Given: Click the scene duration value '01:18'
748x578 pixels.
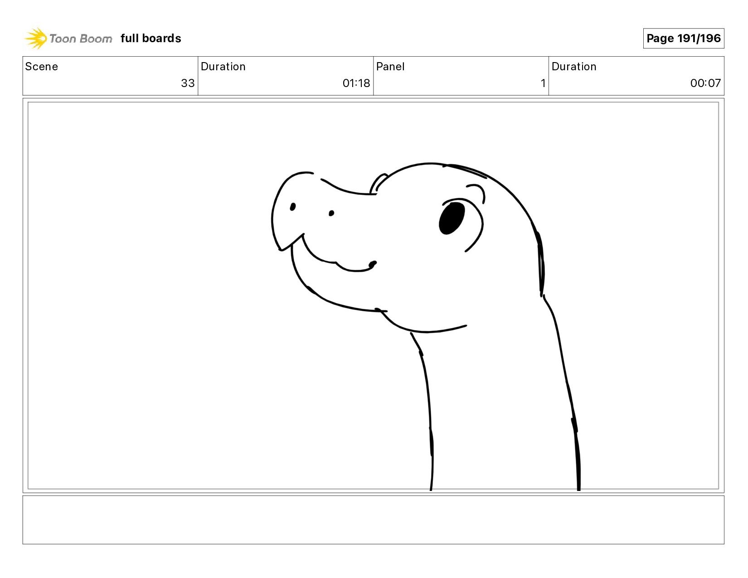Looking at the screenshot, I should [356, 83].
